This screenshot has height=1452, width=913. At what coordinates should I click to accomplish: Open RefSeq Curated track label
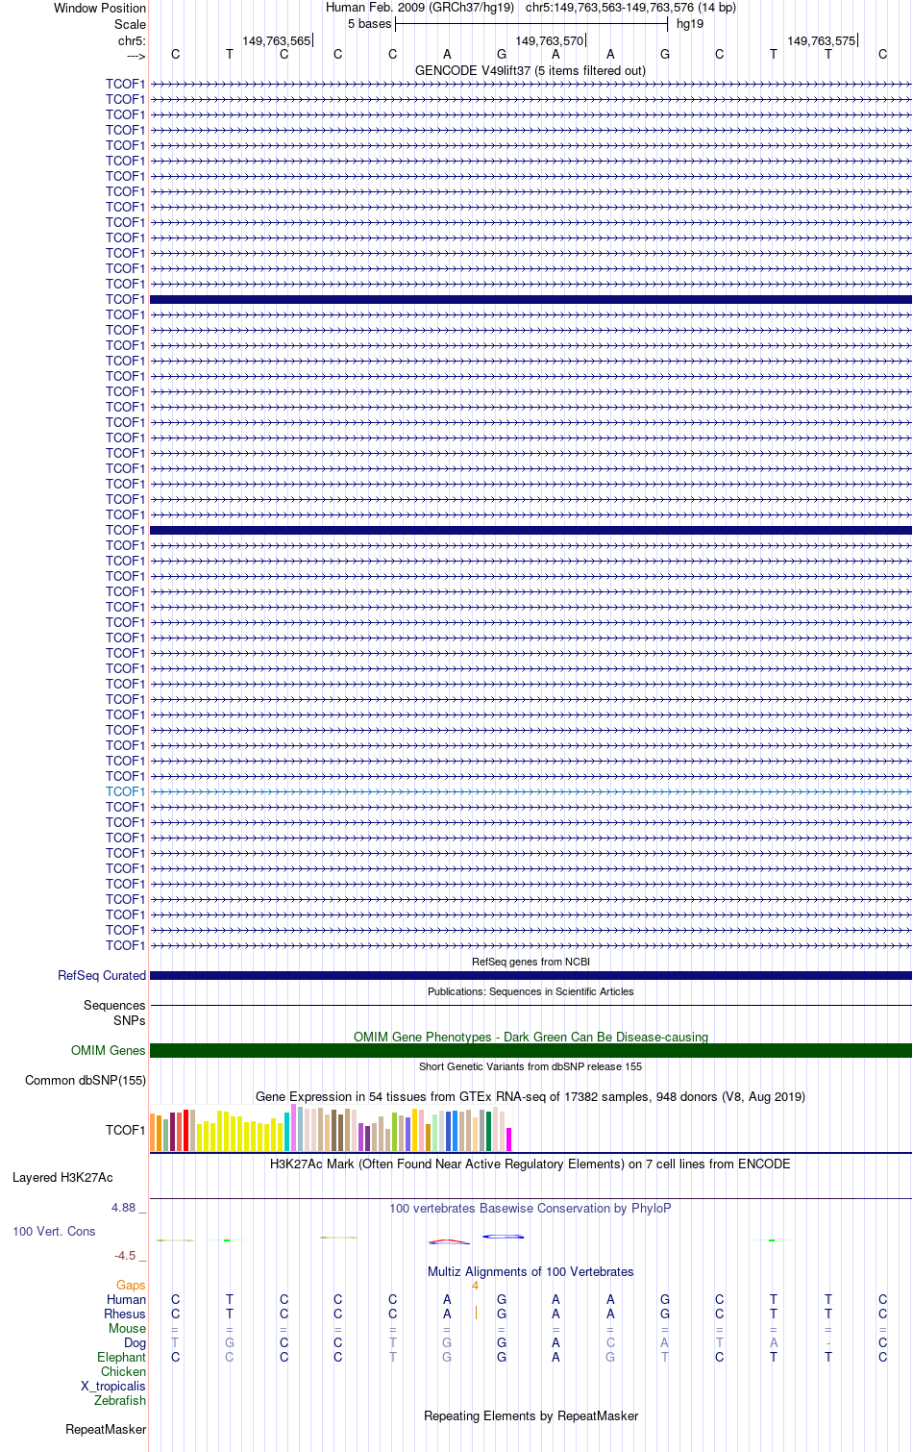102,975
